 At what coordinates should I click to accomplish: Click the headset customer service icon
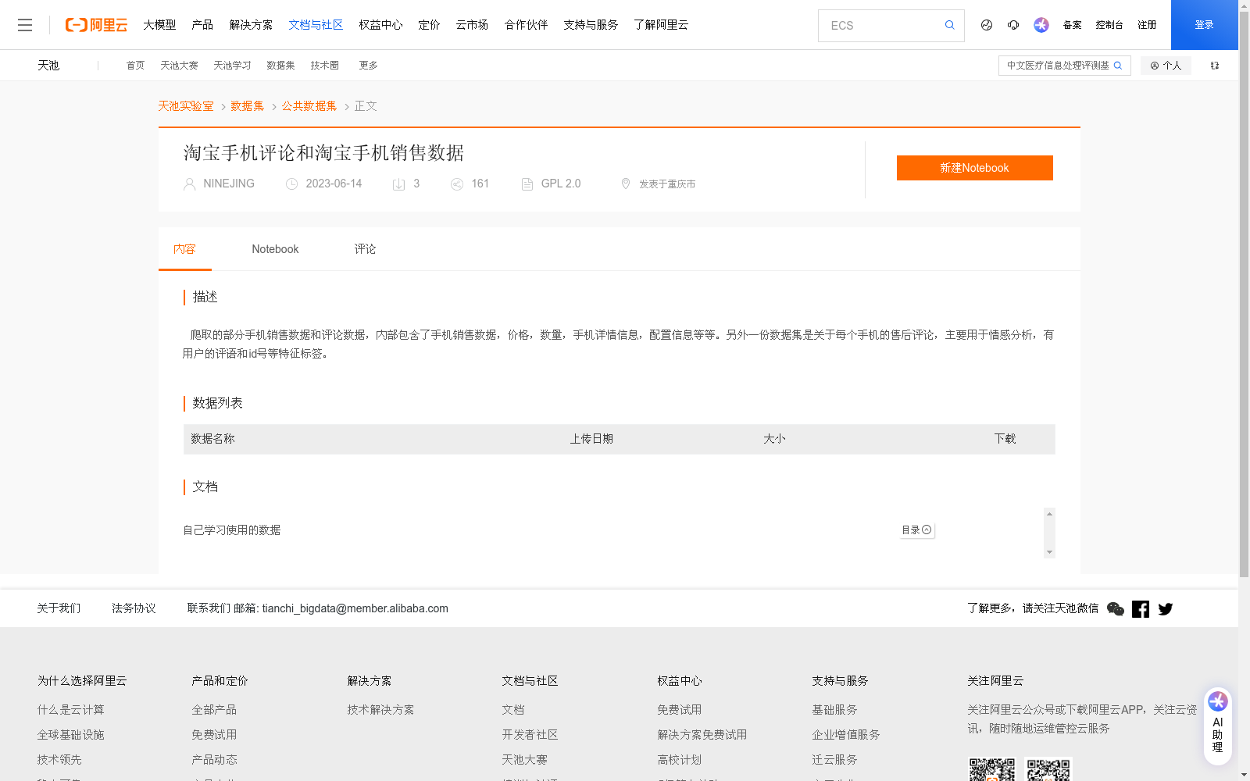(1013, 25)
